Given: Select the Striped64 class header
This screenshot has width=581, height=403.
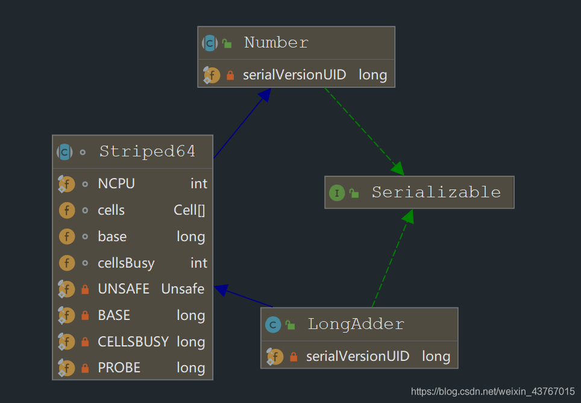Looking at the screenshot, I should 147,152.
